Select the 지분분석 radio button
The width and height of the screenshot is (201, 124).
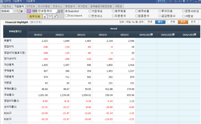[x=113, y=16]
